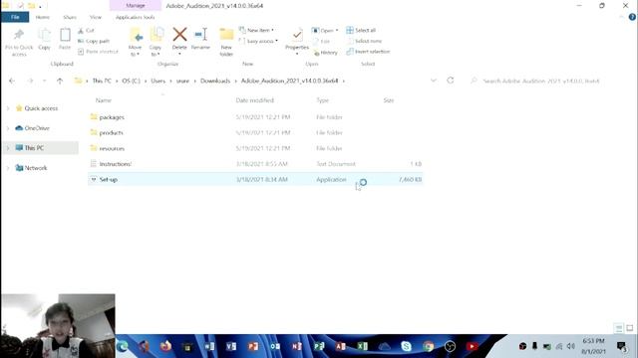
Task: Open the Help question mark icon
Action: (632, 17)
